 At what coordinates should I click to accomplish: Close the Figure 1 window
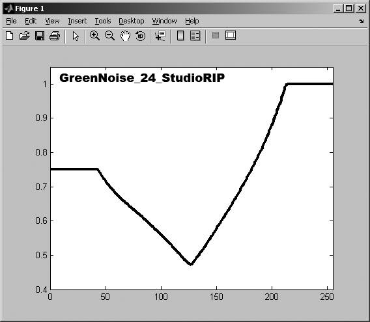click(361, 8)
